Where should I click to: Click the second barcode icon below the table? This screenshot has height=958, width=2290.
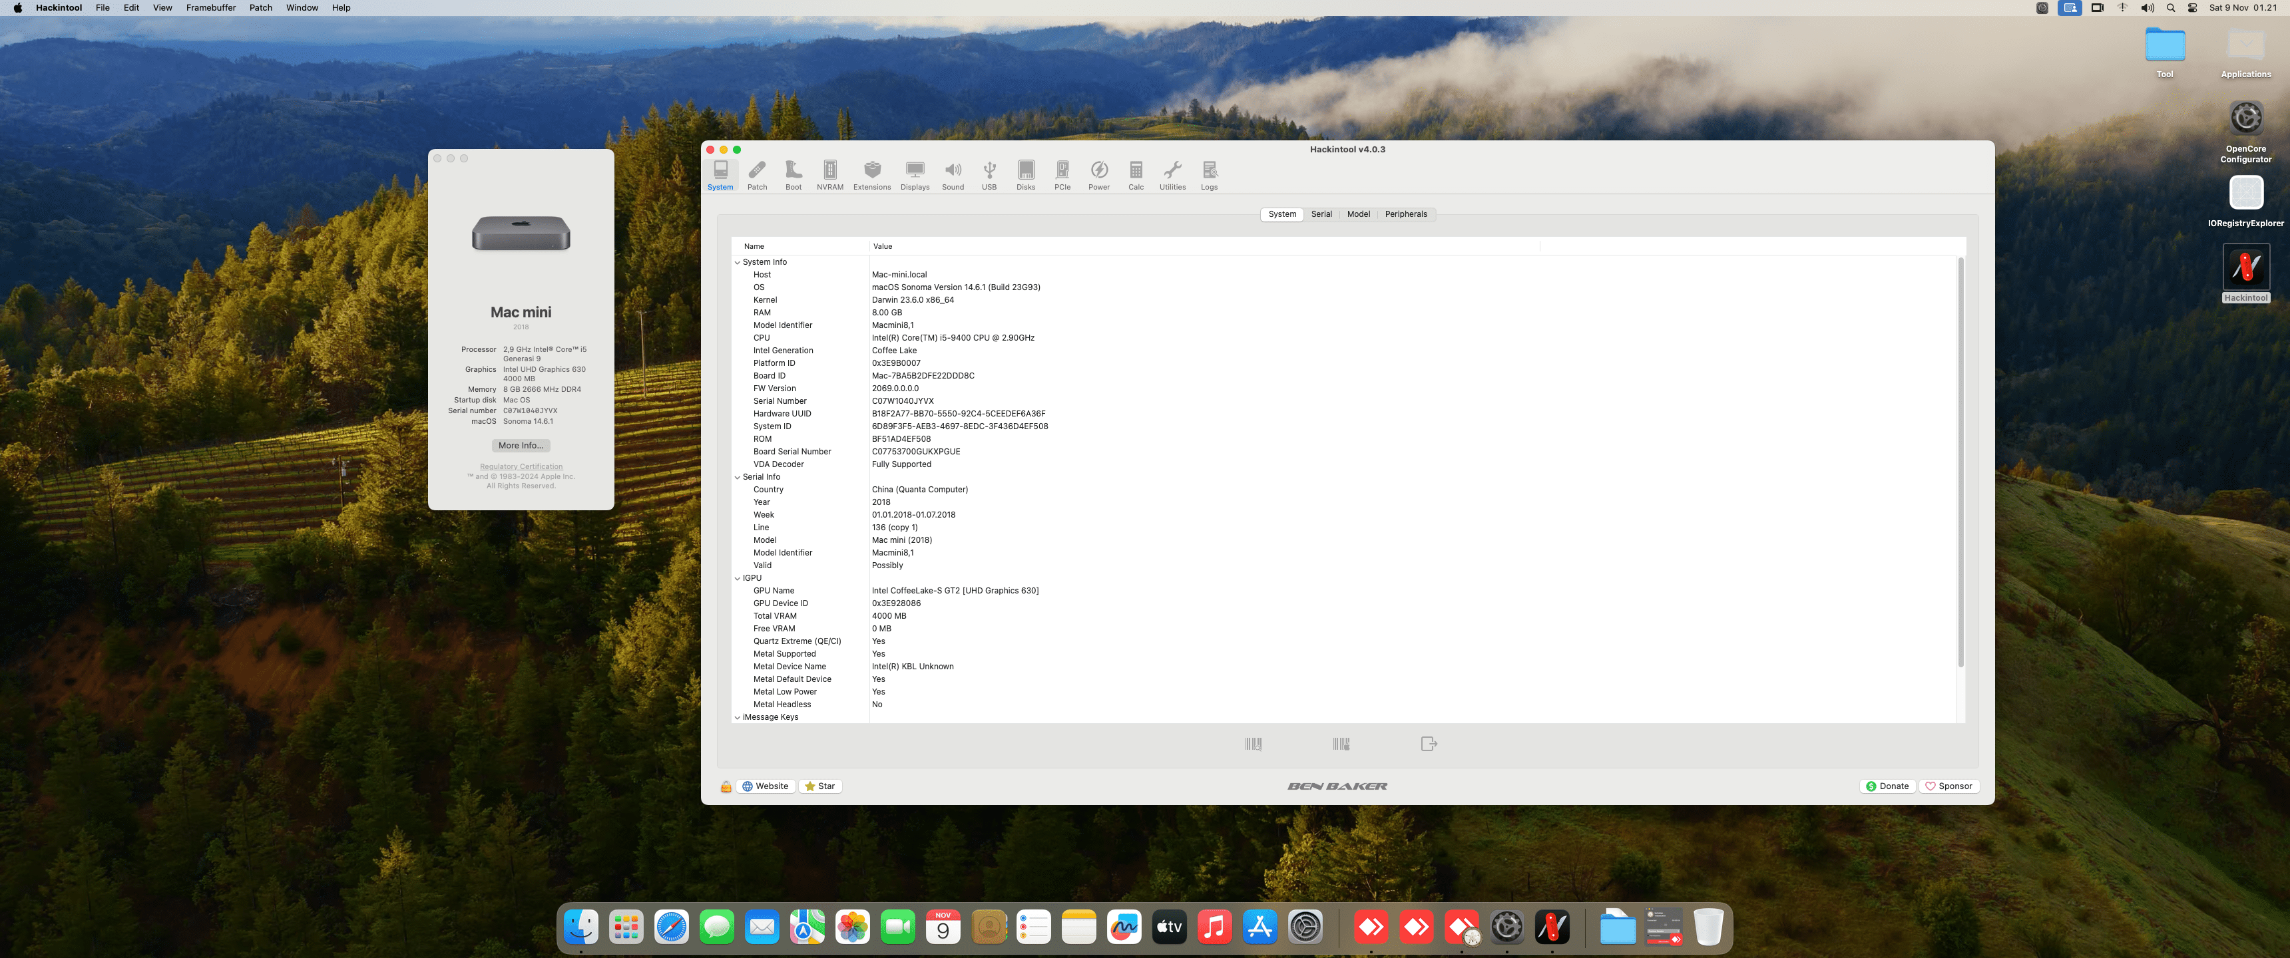click(1341, 744)
